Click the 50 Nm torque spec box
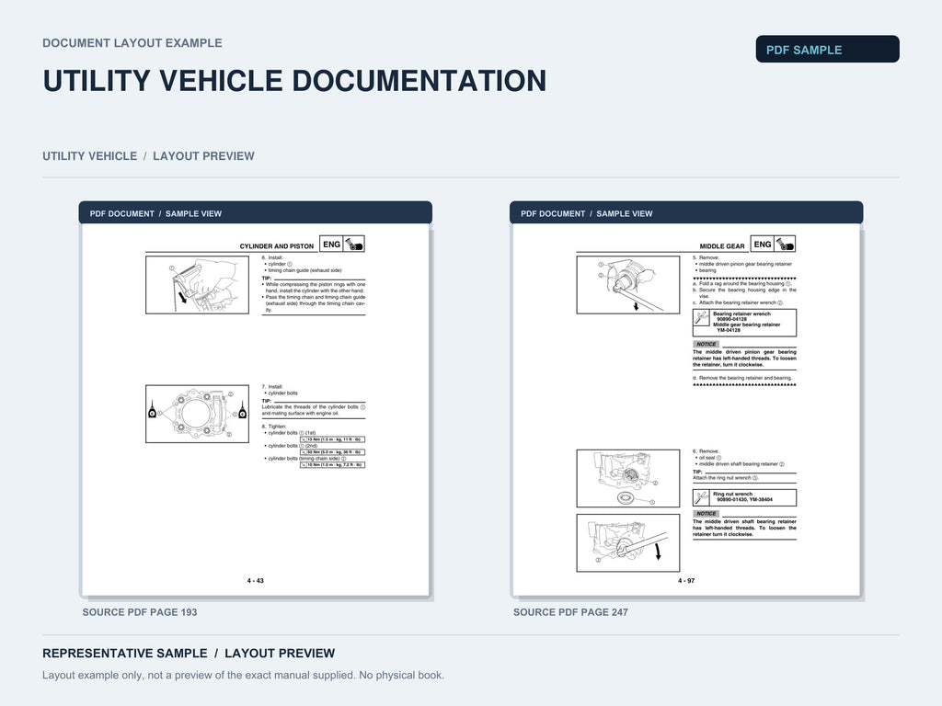Image resolution: width=942 pixels, height=706 pixels. click(332, 452)
